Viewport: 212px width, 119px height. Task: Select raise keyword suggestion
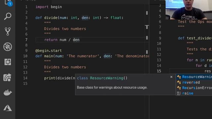[194, 93]
